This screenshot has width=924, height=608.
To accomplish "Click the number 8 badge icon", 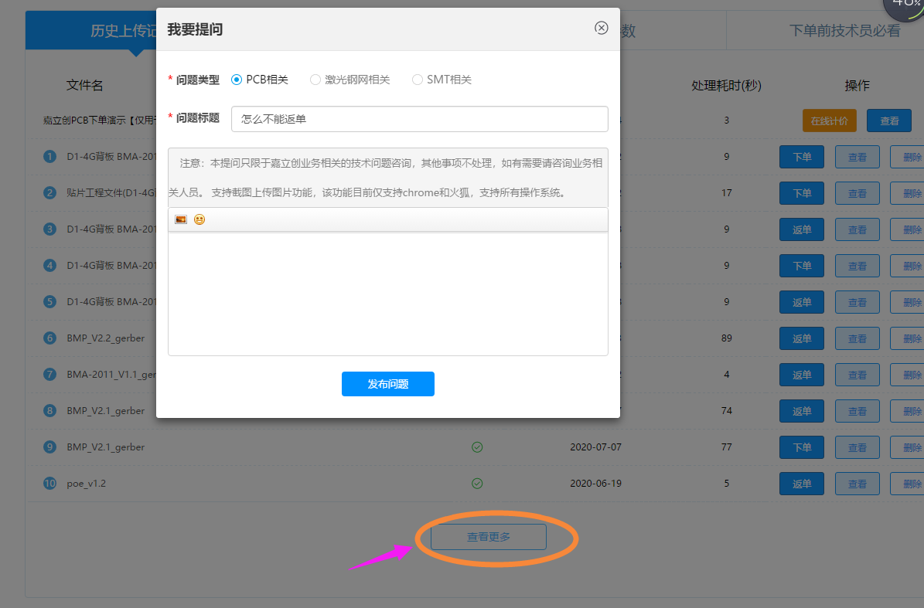I will [x=49, y=411].
